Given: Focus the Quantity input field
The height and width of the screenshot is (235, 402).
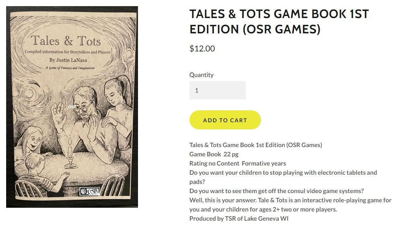Looking at the screenshot, I should [218, 90].
